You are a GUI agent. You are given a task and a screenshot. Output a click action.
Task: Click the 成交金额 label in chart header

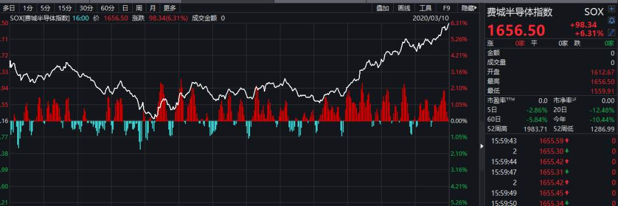(x=204, y=18)
